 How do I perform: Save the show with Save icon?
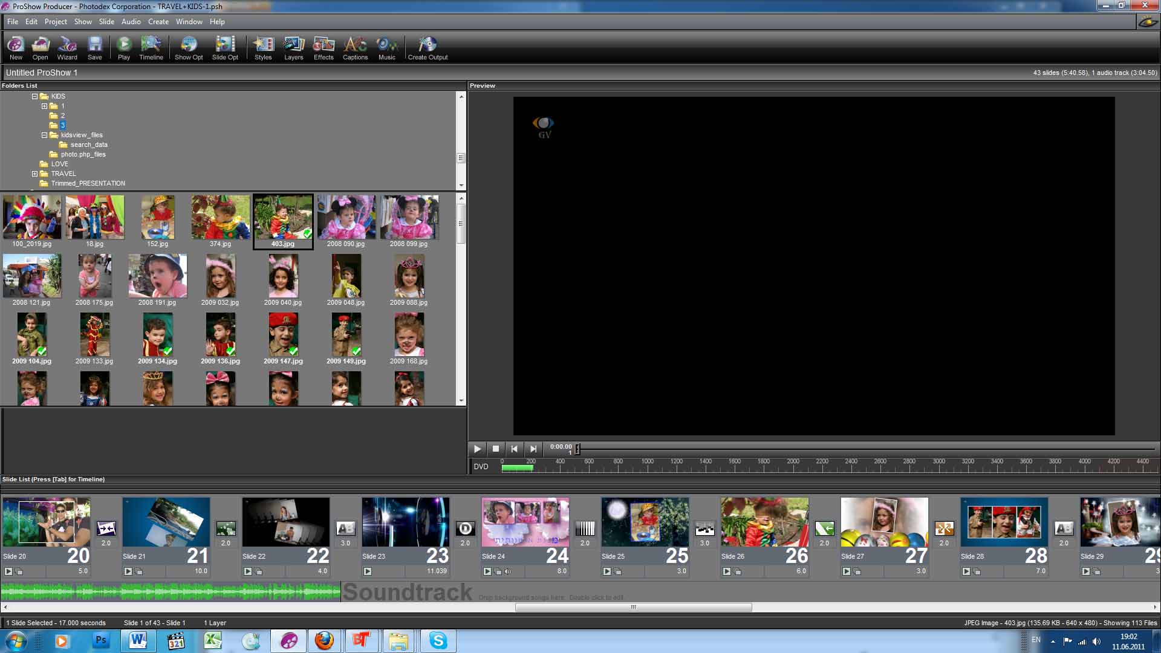(x=95, y=48)
